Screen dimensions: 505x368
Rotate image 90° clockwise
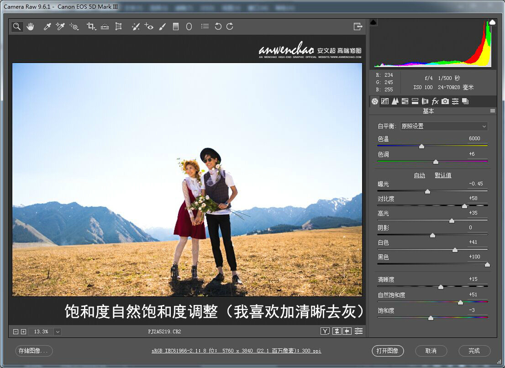(x=230, y=26)
